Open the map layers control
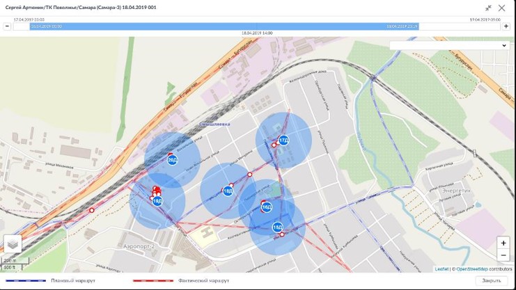Viewport: 516px width, 290px height. pyautogui.click(x=13, y=244)
